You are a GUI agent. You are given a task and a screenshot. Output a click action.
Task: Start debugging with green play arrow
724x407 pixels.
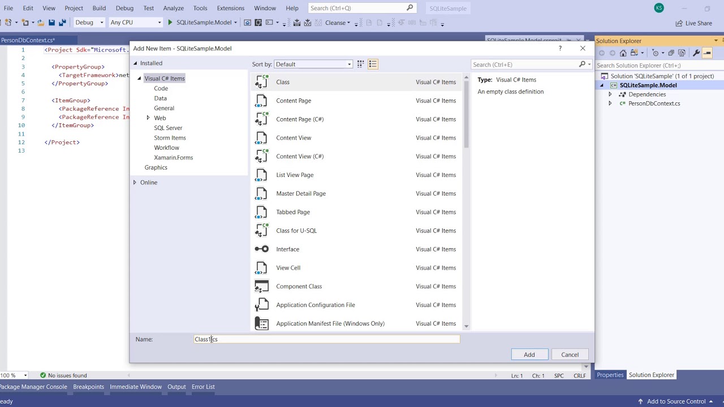pyautogui.click(x=170, y=23)
